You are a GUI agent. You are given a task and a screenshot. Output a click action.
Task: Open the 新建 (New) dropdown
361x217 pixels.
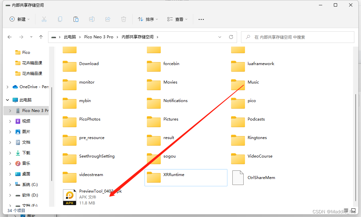(20, 19)
